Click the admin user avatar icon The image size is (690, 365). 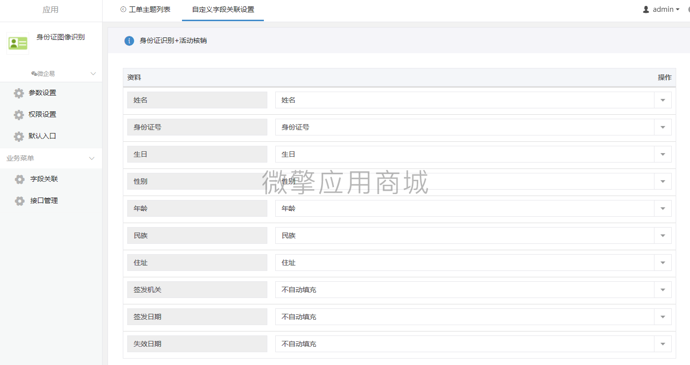[x=646, y=9]
